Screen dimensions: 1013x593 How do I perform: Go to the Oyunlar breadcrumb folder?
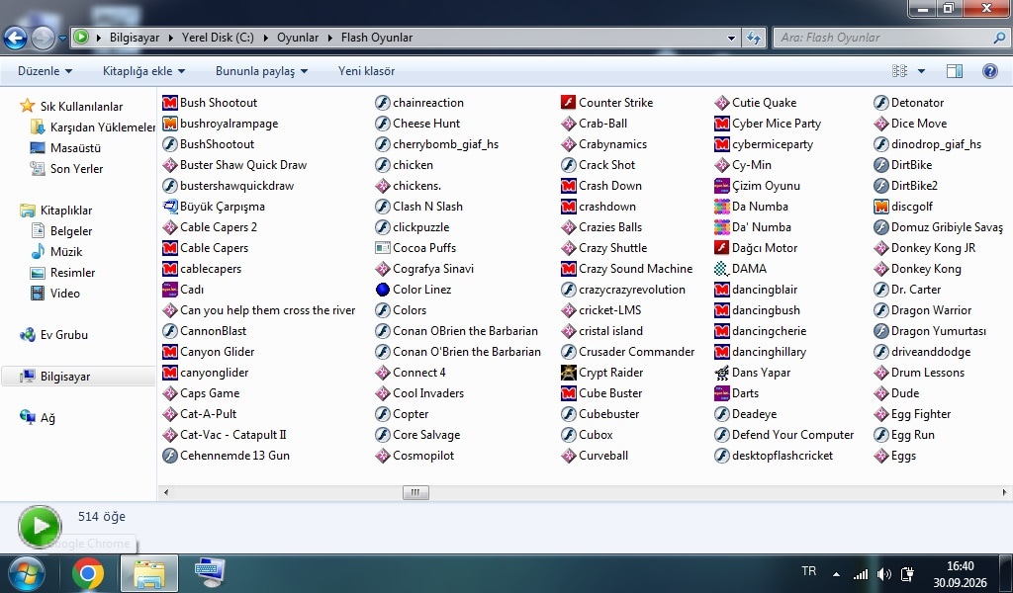click(298, 38)
